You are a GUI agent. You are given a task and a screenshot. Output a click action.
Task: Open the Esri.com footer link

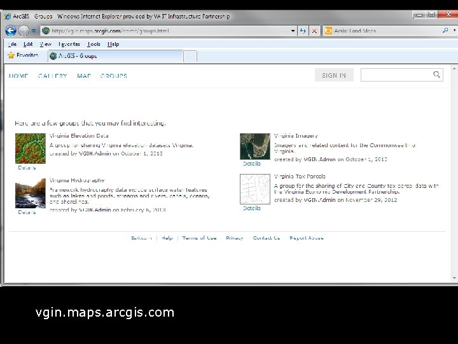pyautogui.click(x=141, y=238)
